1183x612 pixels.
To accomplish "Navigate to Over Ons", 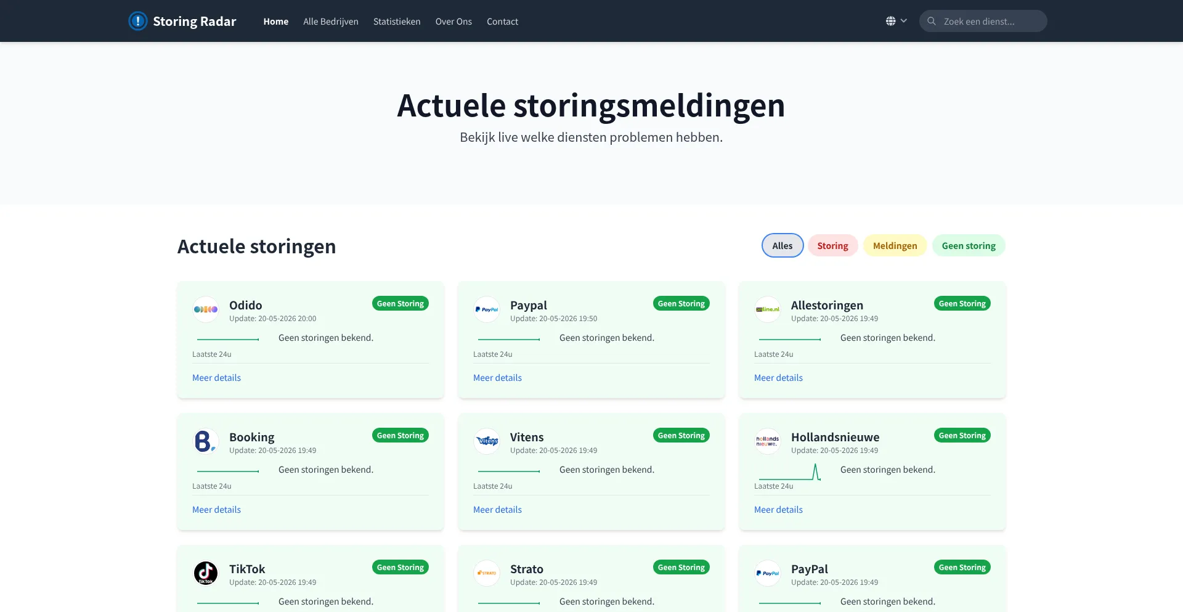I will [453, 22].
